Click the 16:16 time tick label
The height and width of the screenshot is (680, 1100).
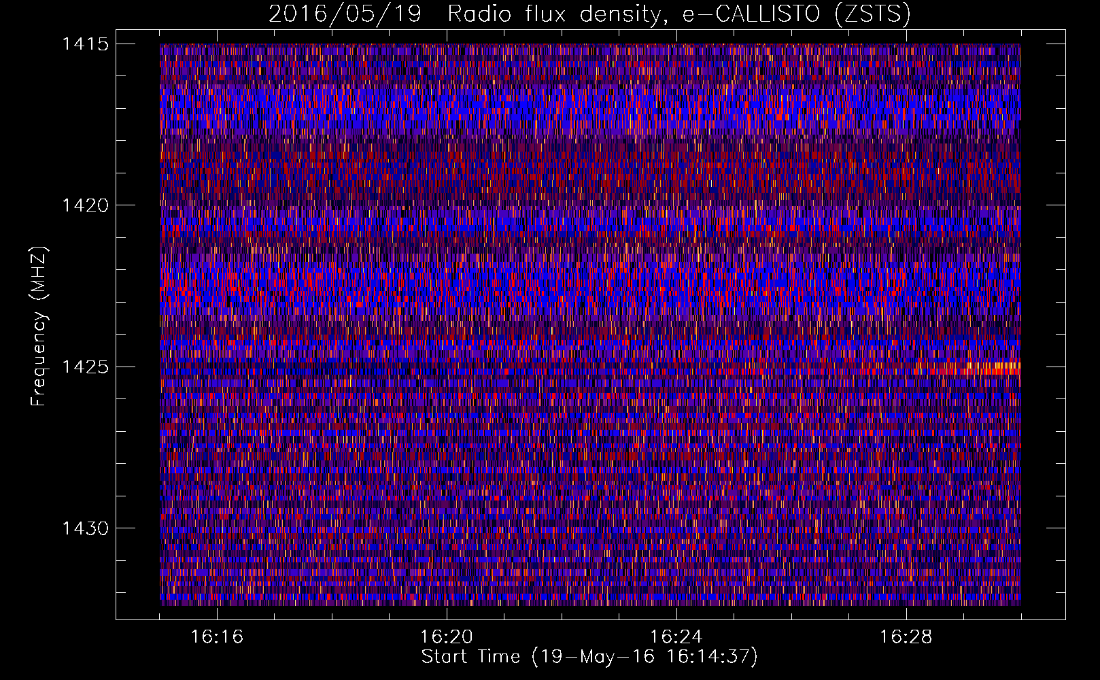click(x=217, y=636)
